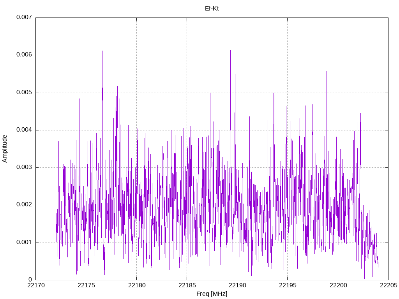Image resolution: width=399 pixels, height=299 pixels.
Task: Click the 22190 x-axis tick label
Action: pyautogui.click(x=237, y=285)
